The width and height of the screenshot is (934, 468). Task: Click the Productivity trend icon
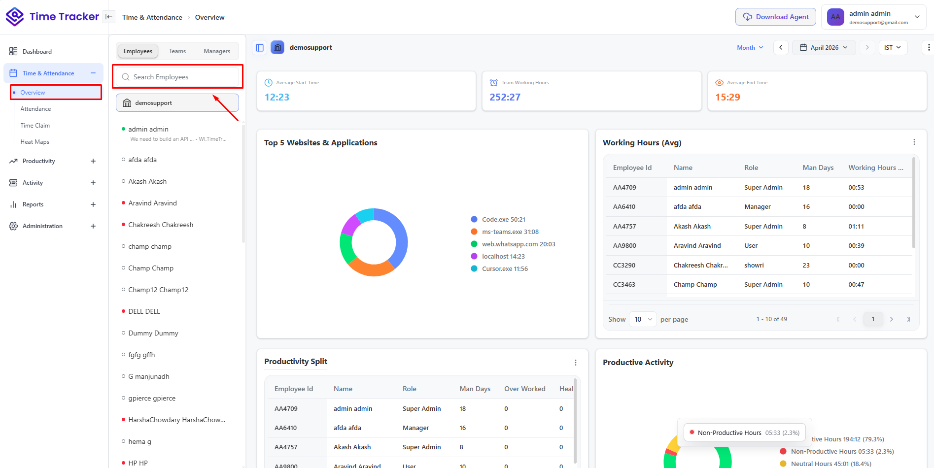[13, 161]
